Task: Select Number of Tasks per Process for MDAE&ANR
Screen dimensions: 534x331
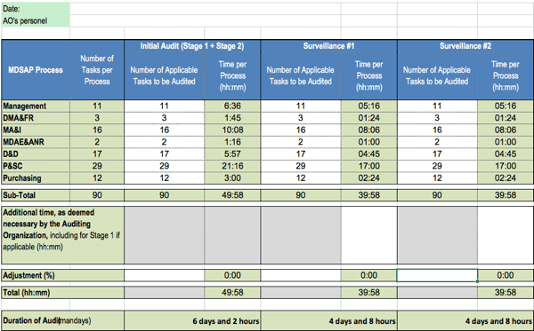Action: click(97, 142)
